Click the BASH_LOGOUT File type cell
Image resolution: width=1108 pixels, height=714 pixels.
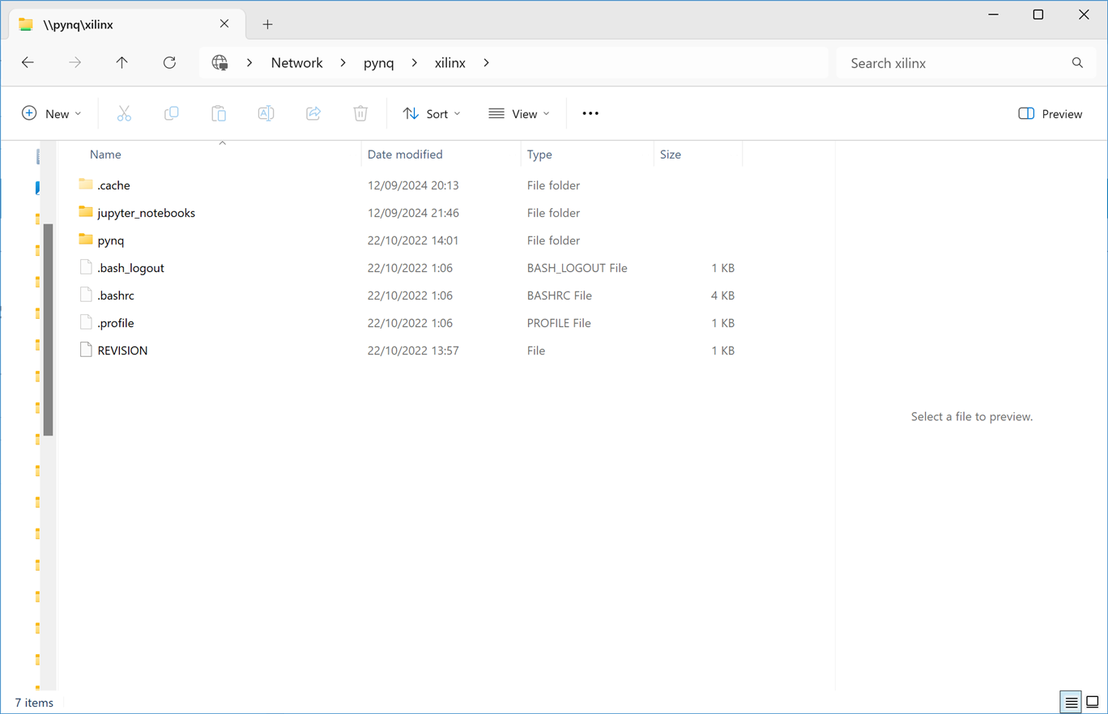point(577,268)
